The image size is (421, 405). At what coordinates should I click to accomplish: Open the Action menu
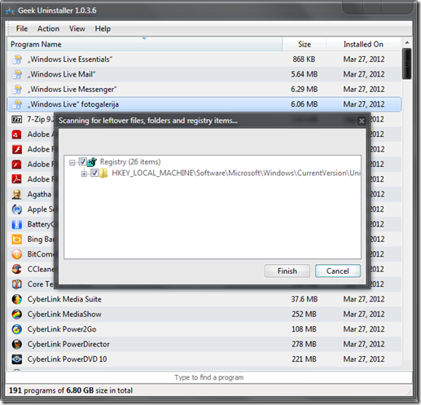[x=48, y=29]
